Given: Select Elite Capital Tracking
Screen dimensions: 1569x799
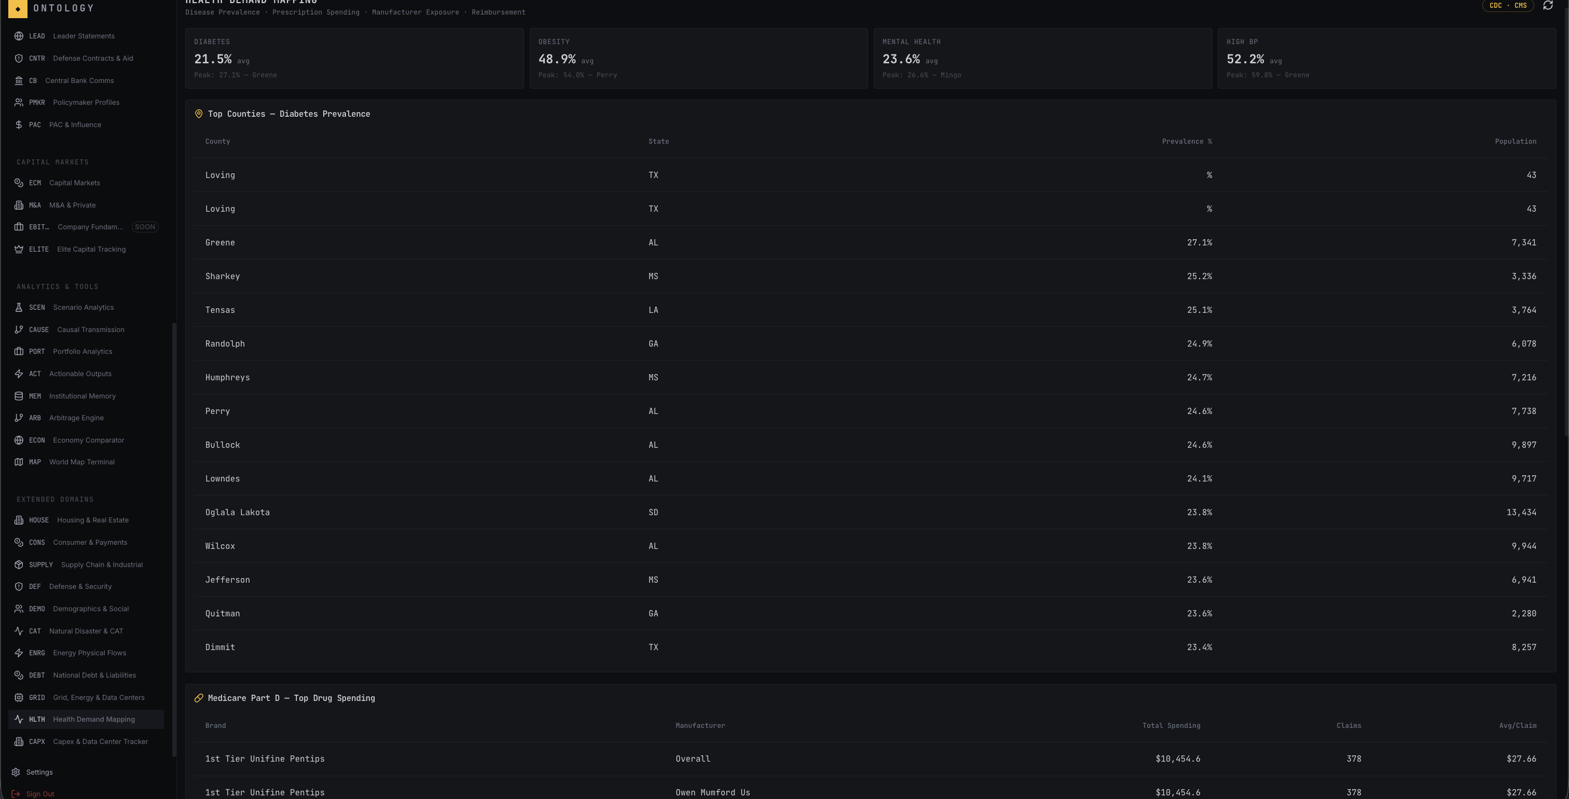Looking at the screenshot, I should pos(91,249).
